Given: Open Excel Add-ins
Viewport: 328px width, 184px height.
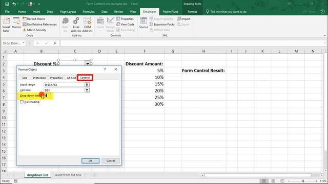Looking at the screenshot, I should pos(76,25).
